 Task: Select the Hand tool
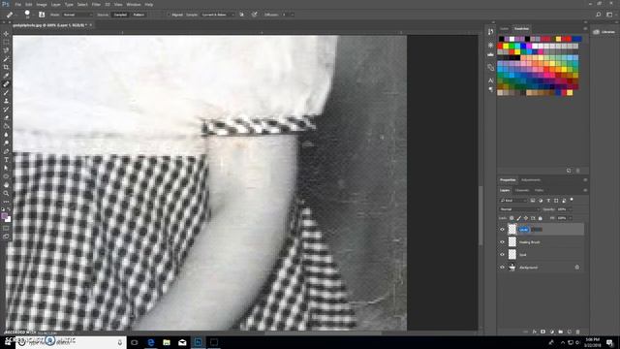coord(6,185)
